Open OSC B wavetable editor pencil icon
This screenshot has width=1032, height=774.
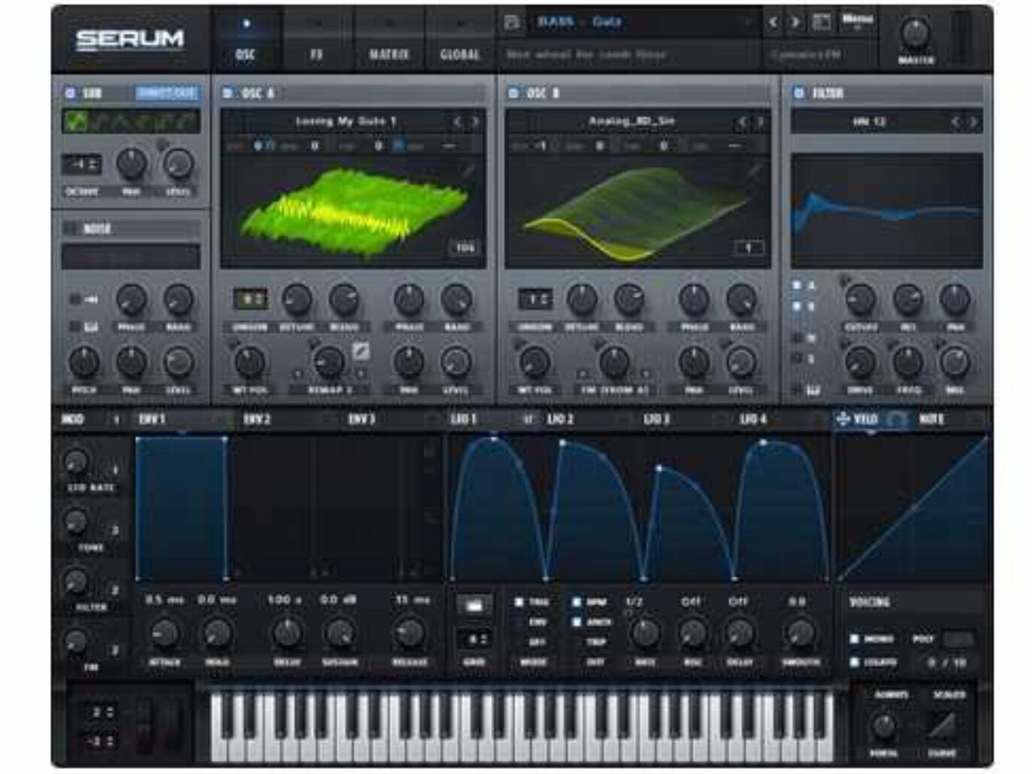pyautogui.click(x=754, y=171)
